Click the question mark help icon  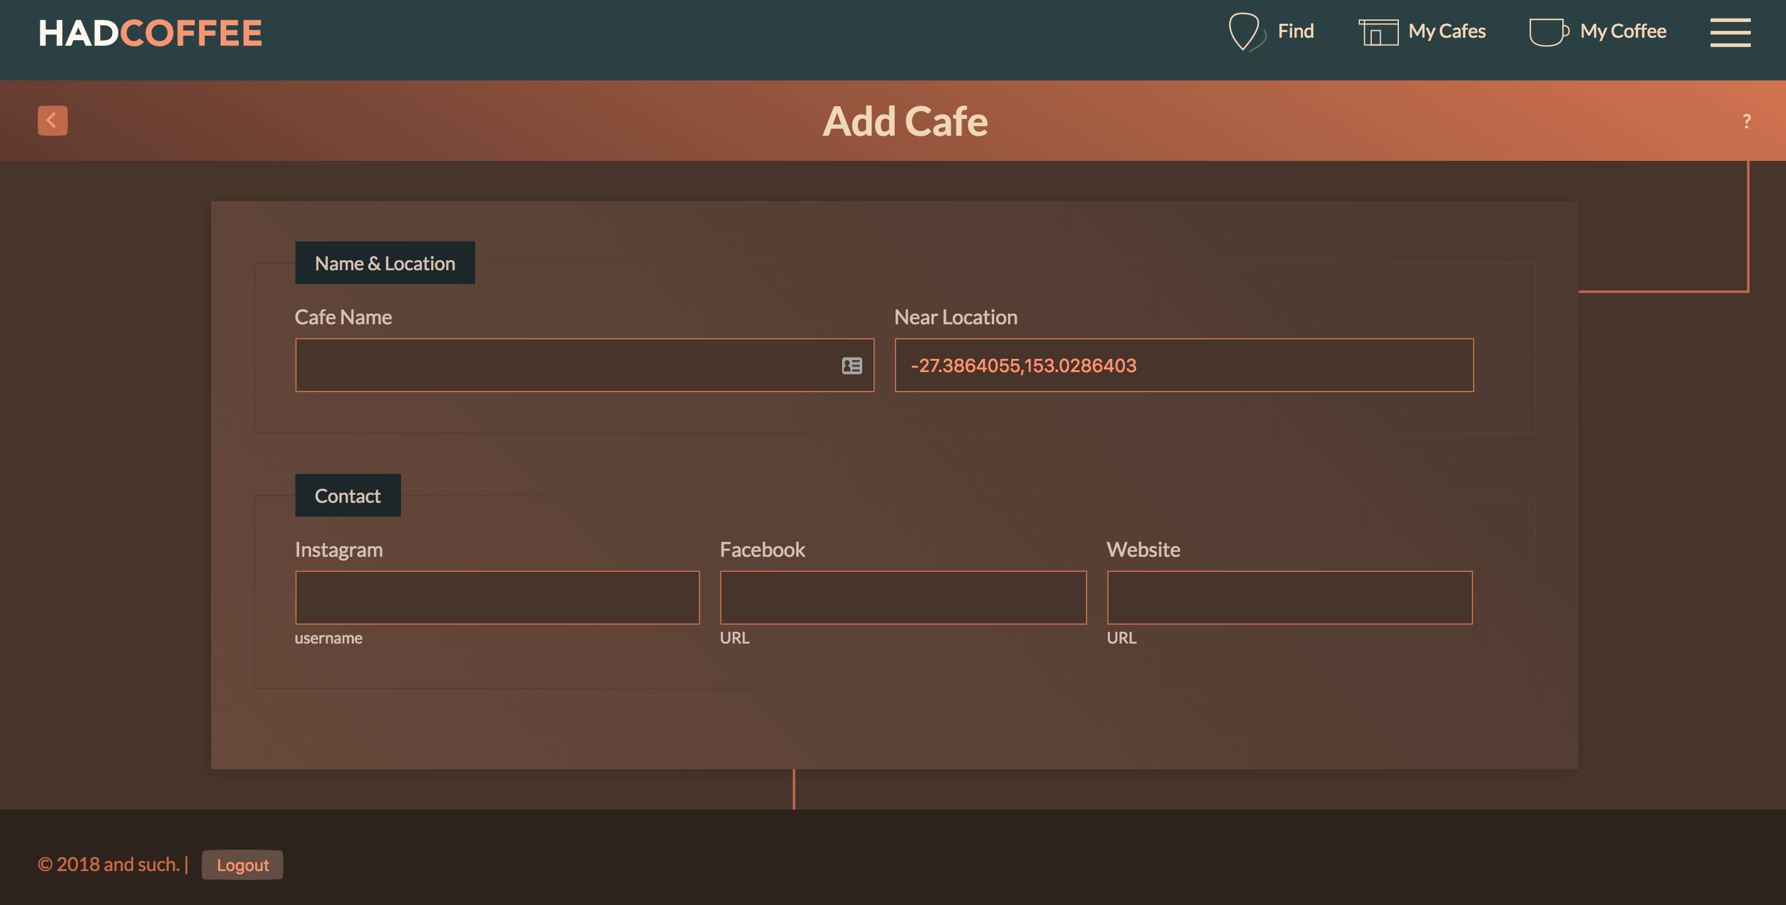click(1746, 122)
